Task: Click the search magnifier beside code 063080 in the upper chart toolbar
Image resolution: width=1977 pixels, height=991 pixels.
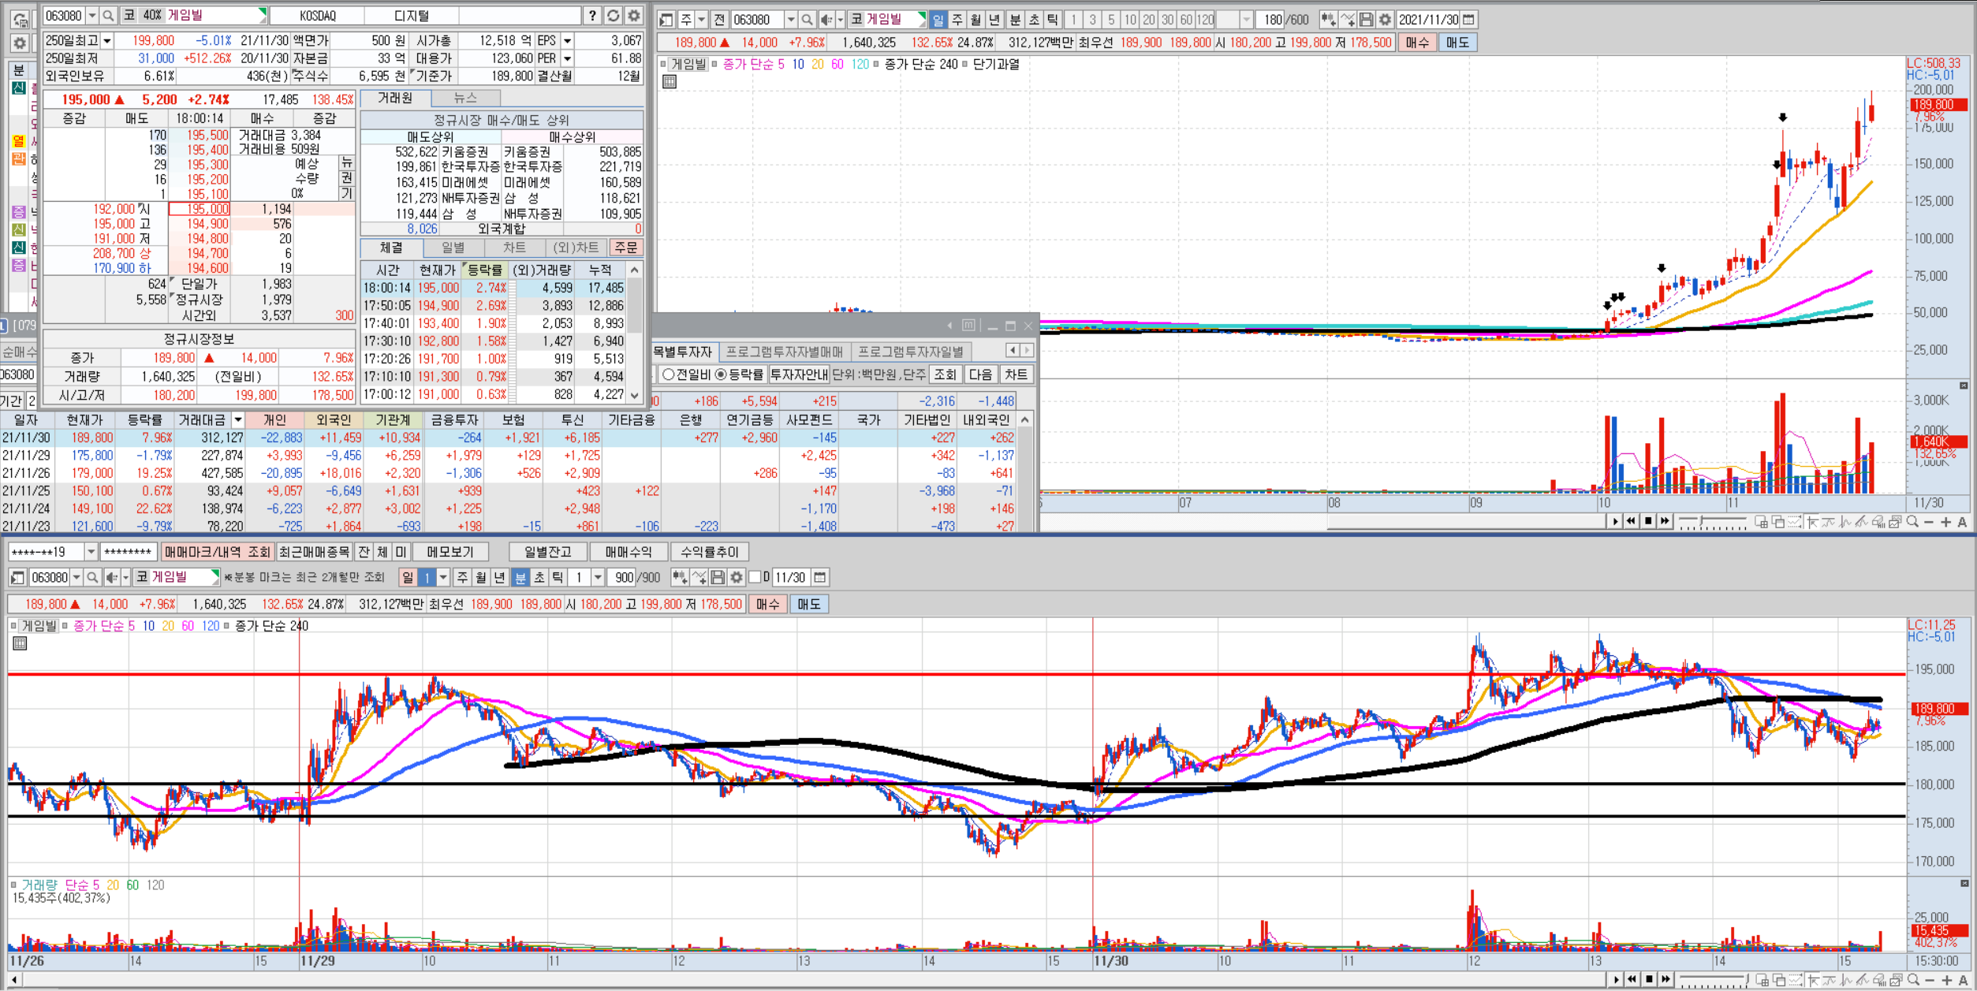Action: coord(807,20)
